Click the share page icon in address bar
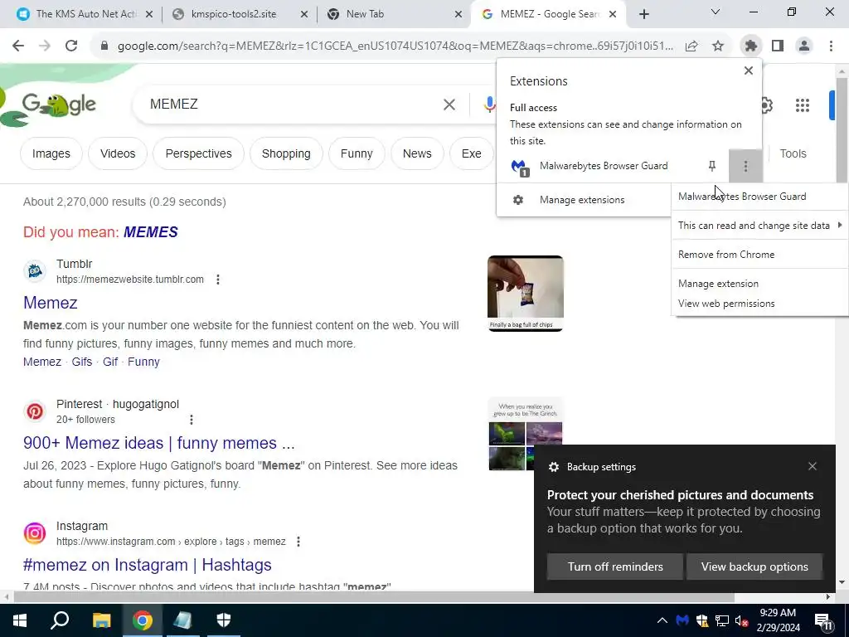 click(691, 46)
